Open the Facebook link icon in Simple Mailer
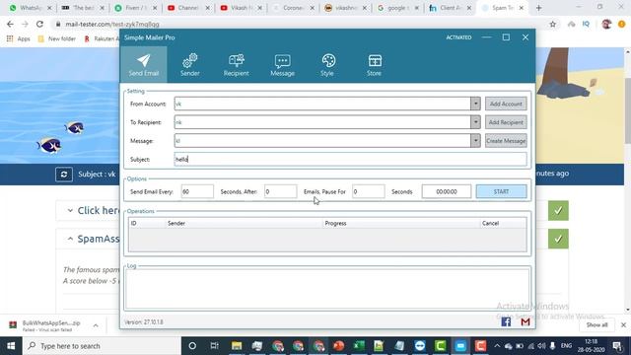631x355 pixels. 506,321
